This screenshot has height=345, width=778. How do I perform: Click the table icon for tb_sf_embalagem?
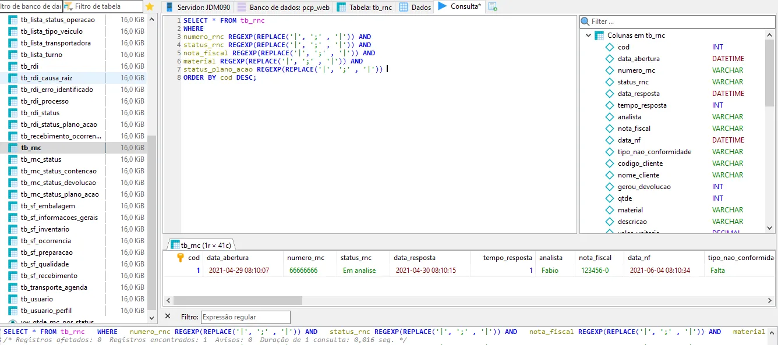coord(13,206)
